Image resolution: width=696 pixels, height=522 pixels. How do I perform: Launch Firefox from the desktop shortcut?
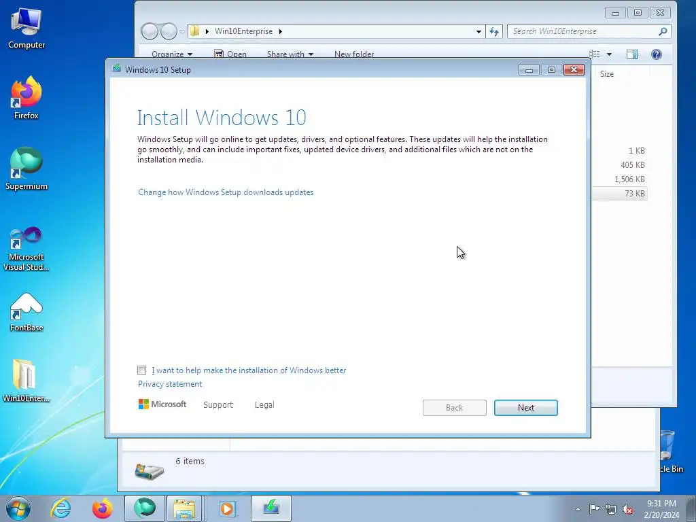(x=27, y=97)
